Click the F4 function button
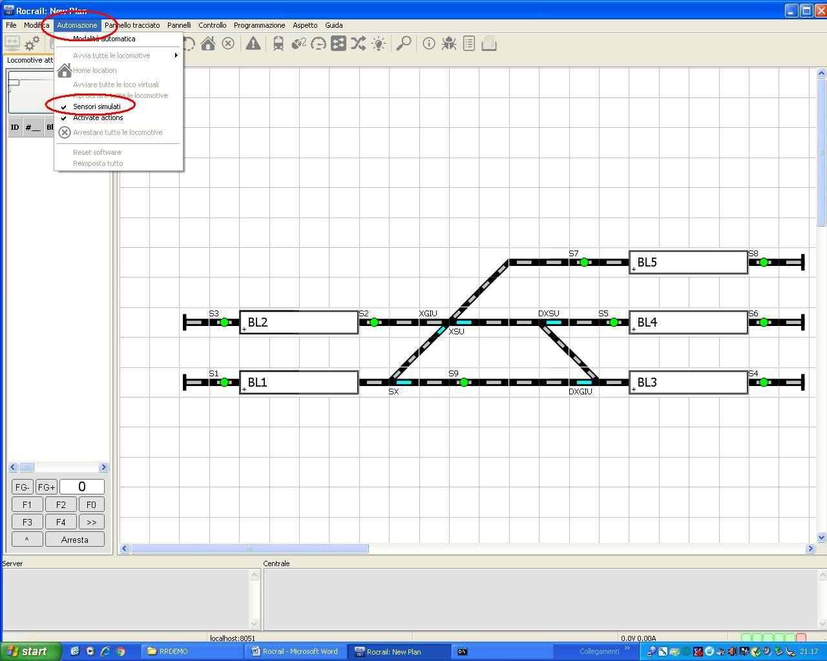The width and height of the screenshot is (827, 661). pos(61,522)
